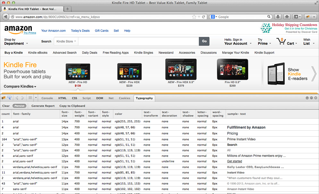Image resolution: width=319 pixels, height=194 pixels.
Task: Deactivate Firebug with the round close button
Action: pyautogui.click(x=315, y=98)
